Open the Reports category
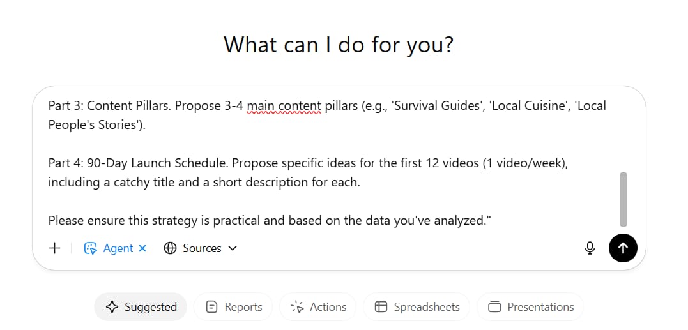This screenshot has width=688, height=330. (233, 307)
